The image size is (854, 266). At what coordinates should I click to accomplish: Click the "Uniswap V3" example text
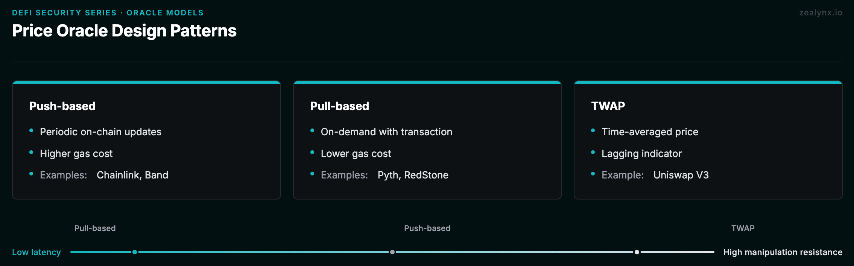tap(681, 175)
